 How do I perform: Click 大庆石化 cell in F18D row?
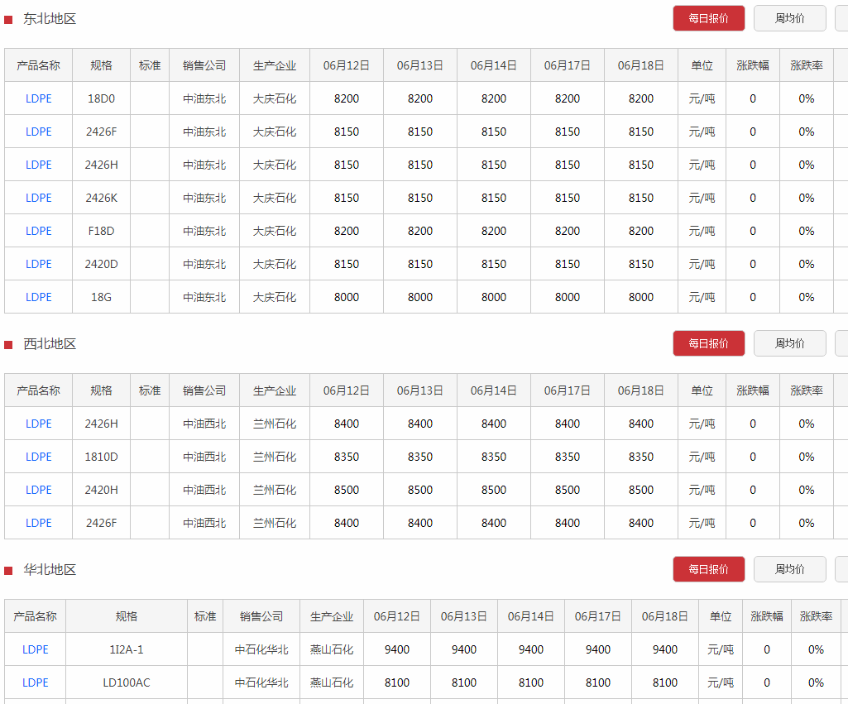[275, 231]
